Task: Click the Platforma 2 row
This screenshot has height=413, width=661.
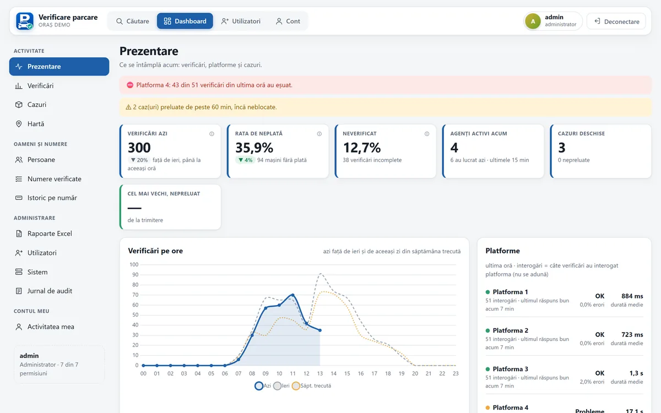Action: click(x=564, y=339)
